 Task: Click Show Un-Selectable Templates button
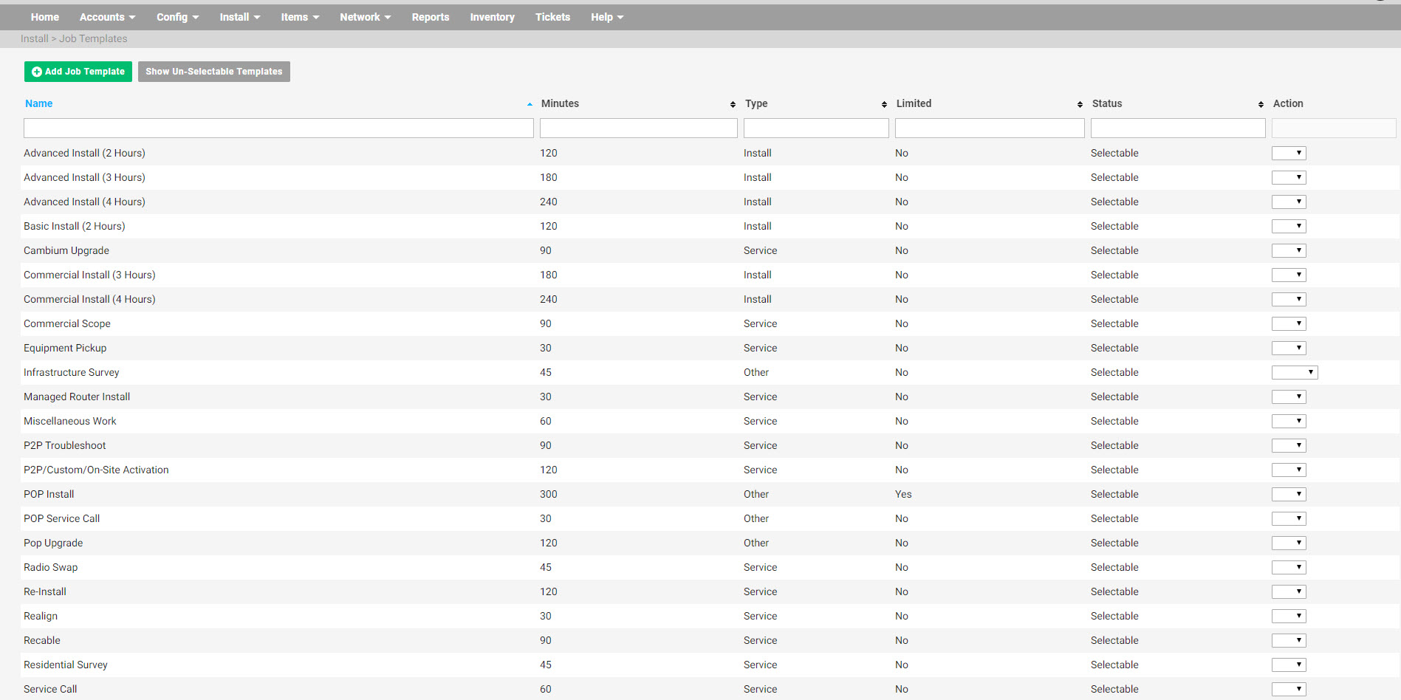click(x=214, y=72)
